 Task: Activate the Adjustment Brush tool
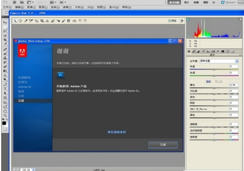(63, 21)
